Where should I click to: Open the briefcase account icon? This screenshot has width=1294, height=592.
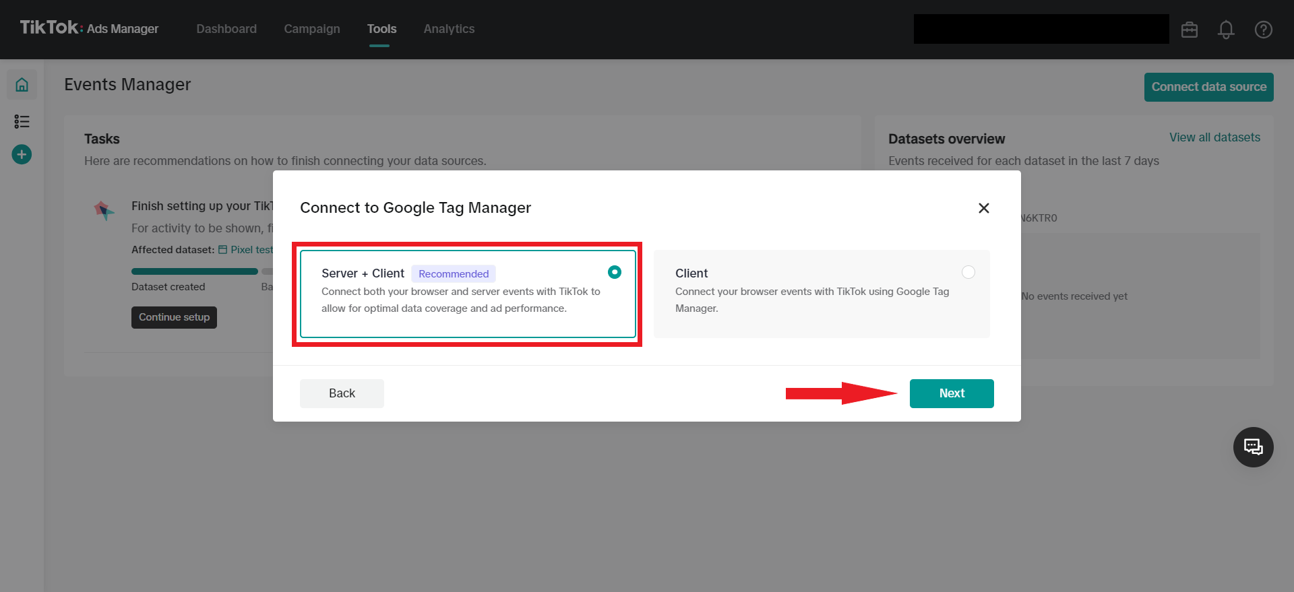coord(1190,30)
